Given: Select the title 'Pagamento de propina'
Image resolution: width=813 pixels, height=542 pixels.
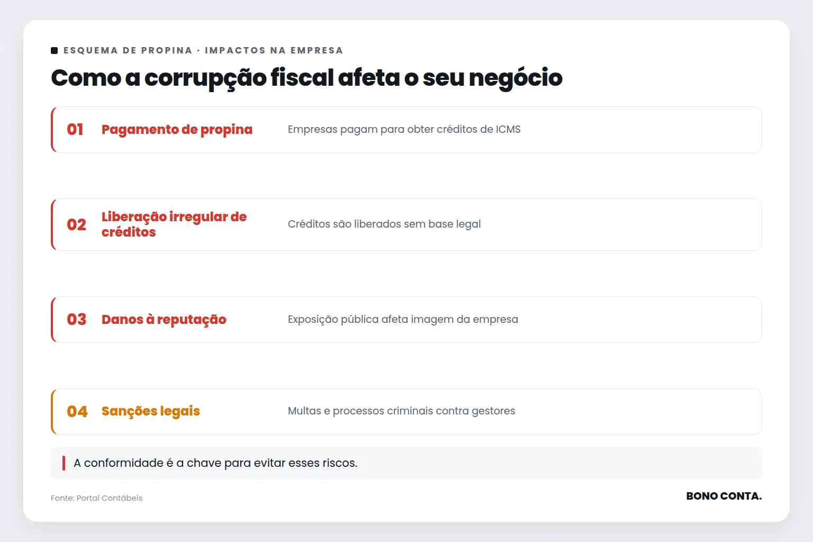Looking at the screenshot, I should point(177,130).
